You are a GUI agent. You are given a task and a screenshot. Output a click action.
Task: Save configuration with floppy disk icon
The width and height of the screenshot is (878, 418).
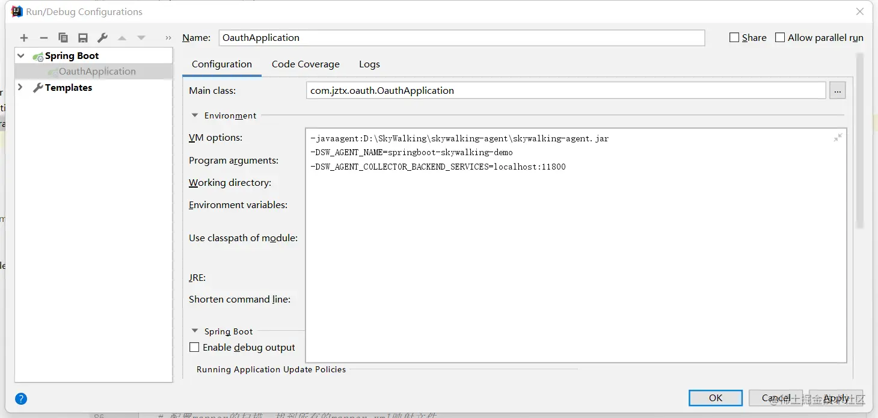(83, 38)
